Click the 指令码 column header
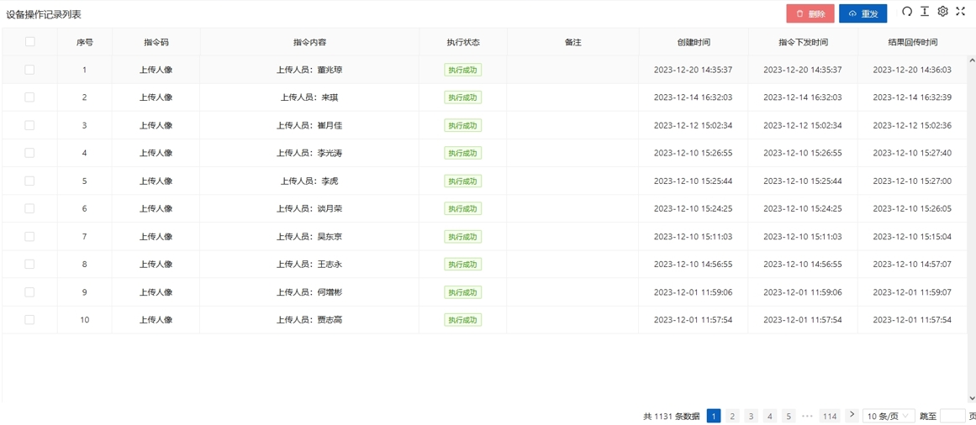976x425 pixels. 156,42
